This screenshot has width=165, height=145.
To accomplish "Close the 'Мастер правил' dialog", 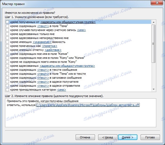I will point(157,3).
